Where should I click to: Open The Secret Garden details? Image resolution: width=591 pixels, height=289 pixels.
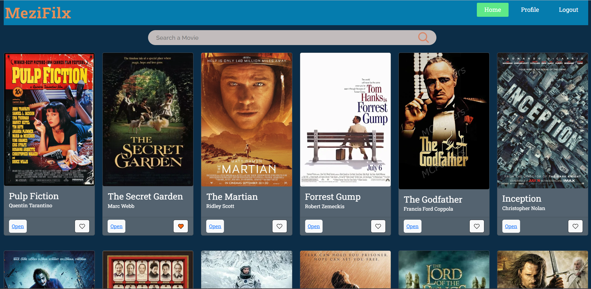click(116, 226)
